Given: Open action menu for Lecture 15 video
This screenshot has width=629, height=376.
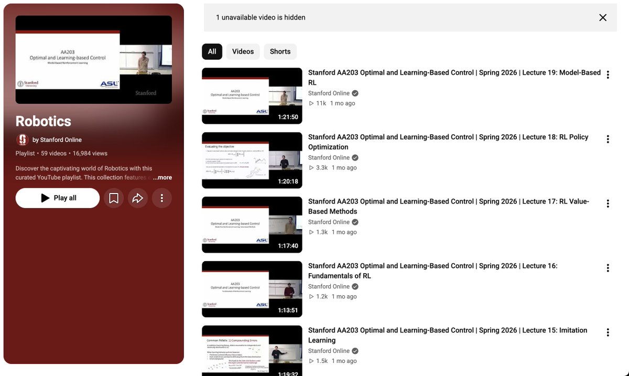Looking at the screenshot, I should (608, 332).
